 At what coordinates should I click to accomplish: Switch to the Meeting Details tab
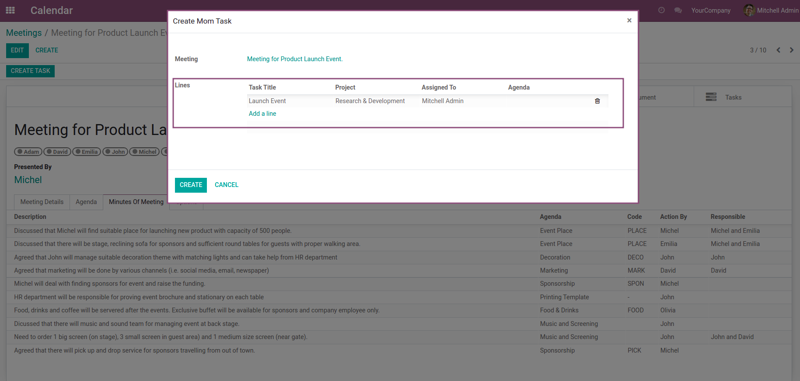[x=42, y=202]
